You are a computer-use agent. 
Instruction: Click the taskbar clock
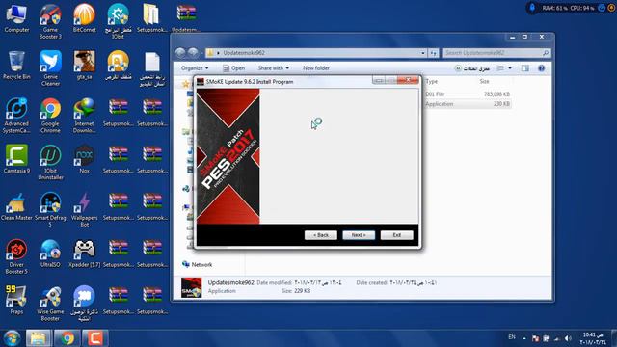point(594,338)
